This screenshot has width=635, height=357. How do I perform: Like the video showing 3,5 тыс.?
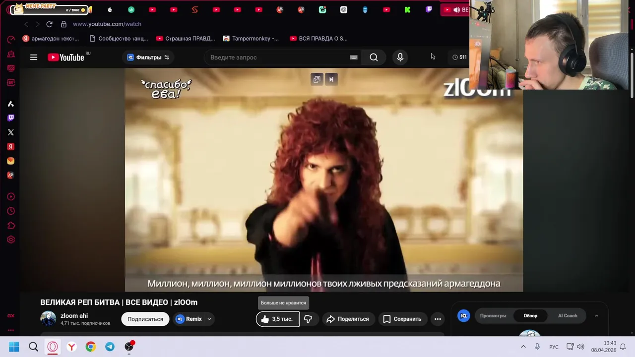click(x=277, y=319)
